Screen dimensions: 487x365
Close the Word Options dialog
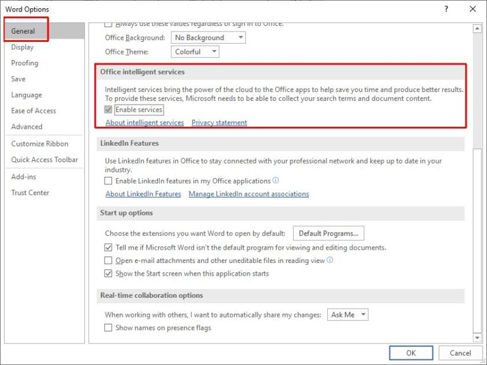(x=472, y=9)
